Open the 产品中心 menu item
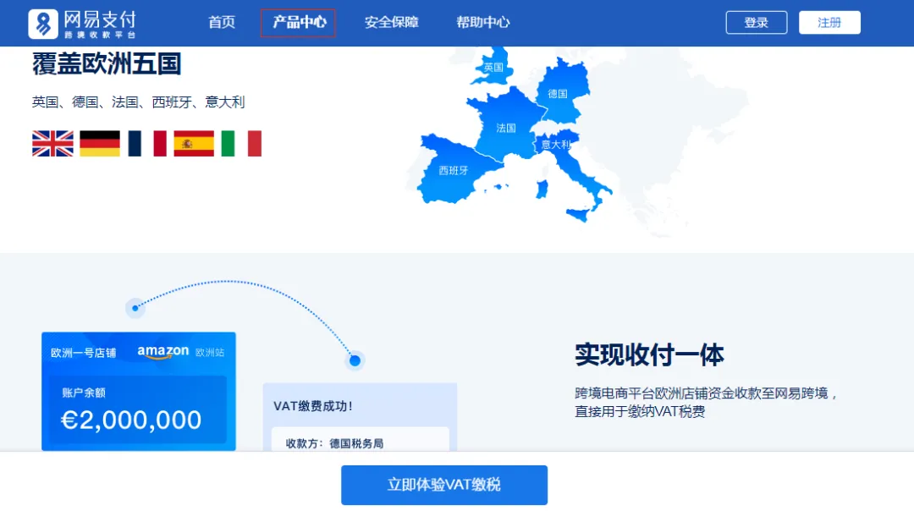Screen dimensions: 914x511 299,23
